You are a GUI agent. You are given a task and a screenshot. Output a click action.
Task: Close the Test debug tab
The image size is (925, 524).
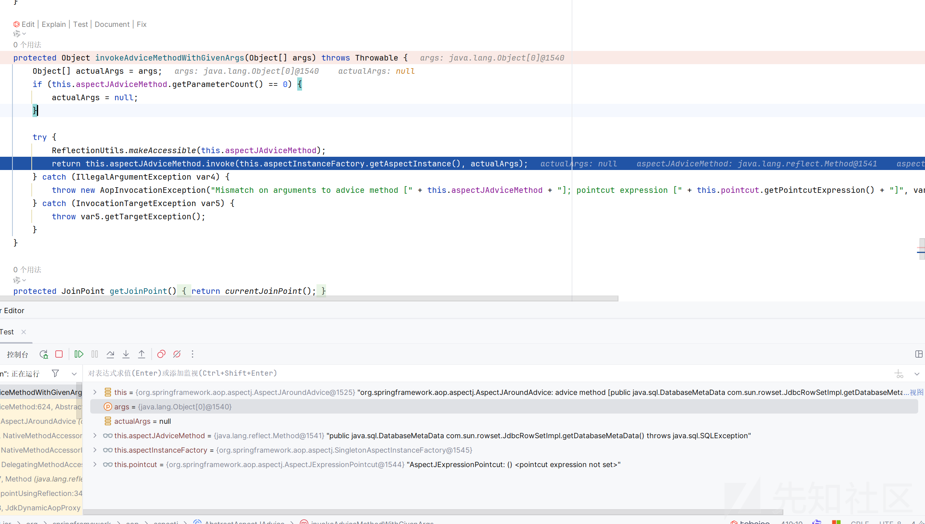coord(24,332)
